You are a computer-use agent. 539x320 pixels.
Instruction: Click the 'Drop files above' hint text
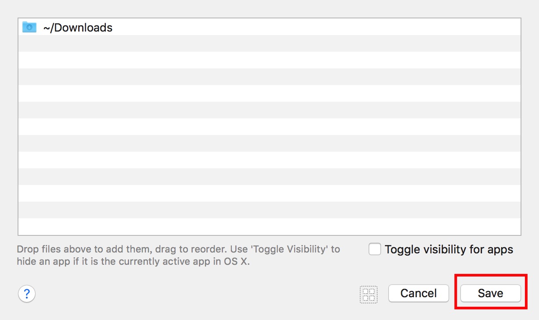click(x=178, y=249)
